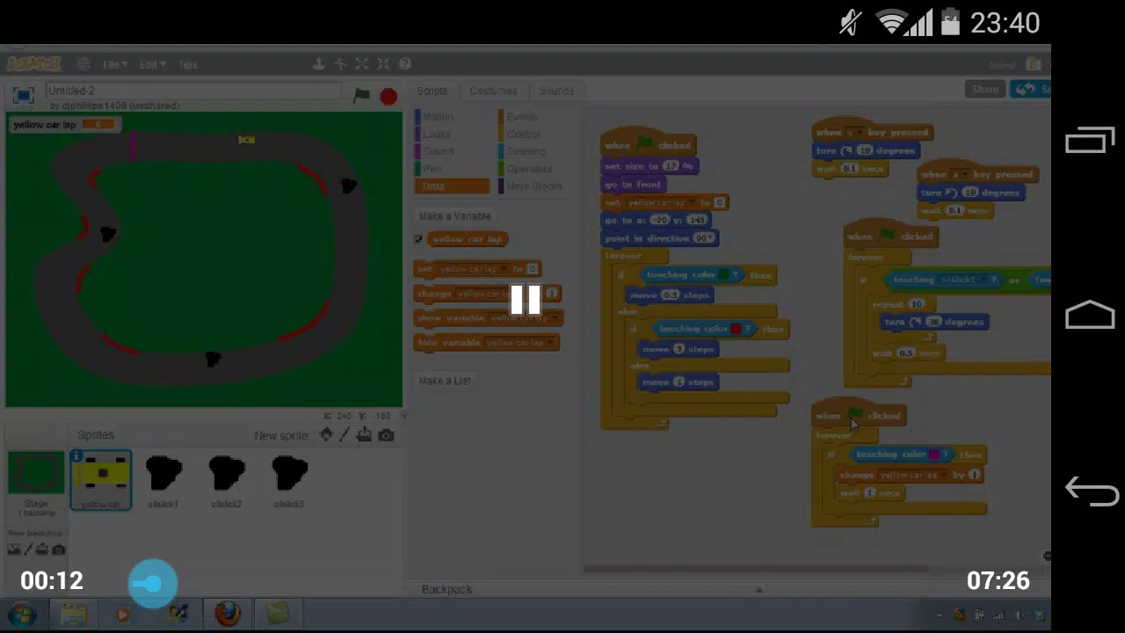Click the Make a List button
1125x633 pixels.
tap(445, 381)
